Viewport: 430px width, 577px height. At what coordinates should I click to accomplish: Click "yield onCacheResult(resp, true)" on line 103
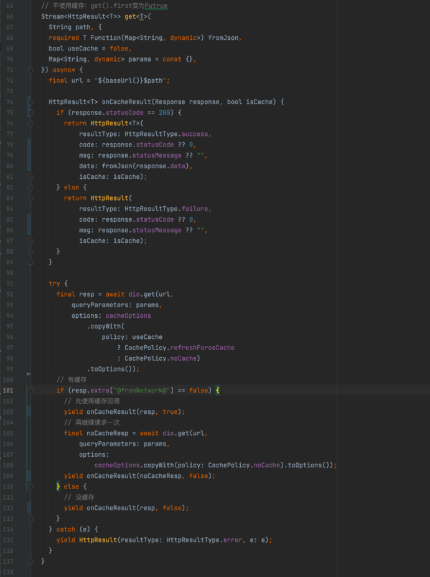tap(123, 412)
